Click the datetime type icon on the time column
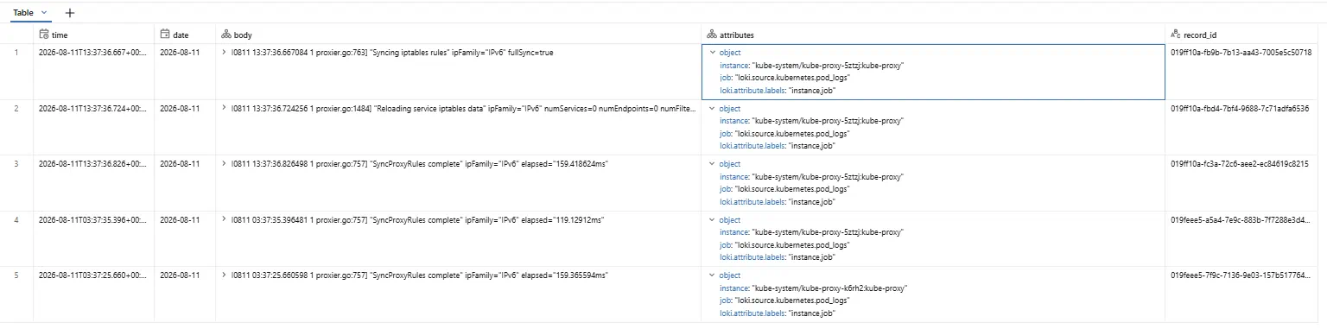The image size is (1327, 329). click(x=44, y=35)
